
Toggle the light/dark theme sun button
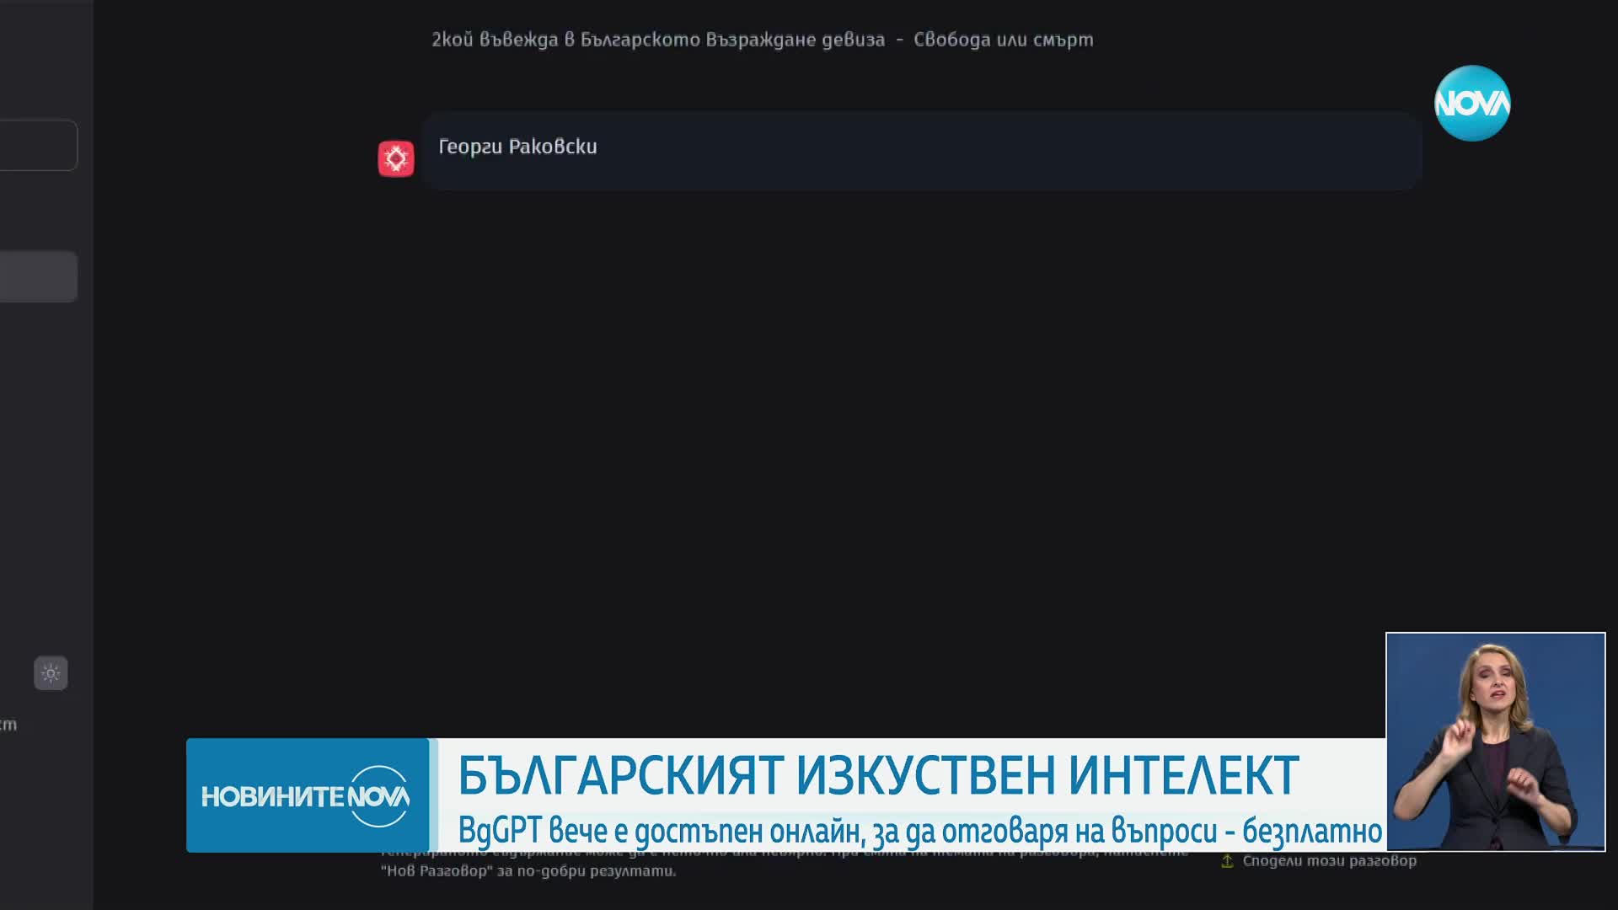[x=51, y=673]
